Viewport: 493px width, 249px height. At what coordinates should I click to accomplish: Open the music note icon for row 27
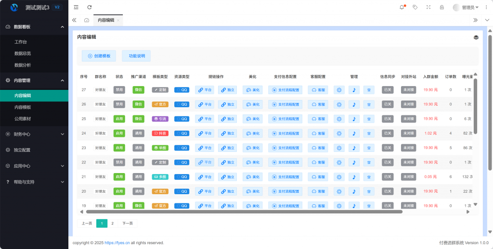pyautogui.click(x=354, y=89)
